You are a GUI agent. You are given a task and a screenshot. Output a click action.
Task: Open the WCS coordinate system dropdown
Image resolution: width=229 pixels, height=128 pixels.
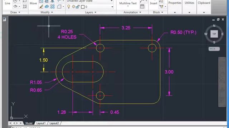pos(214,49)
